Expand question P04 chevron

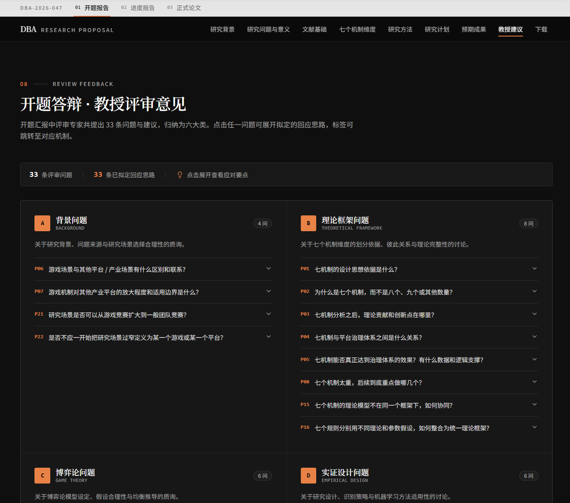click(534, 337)
